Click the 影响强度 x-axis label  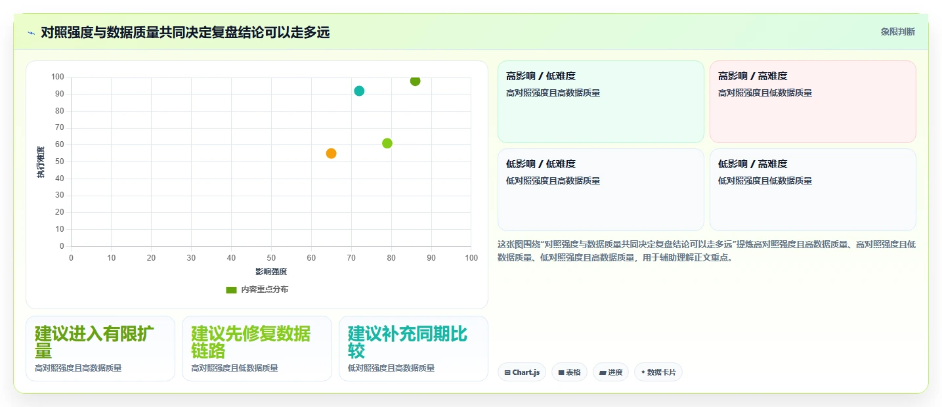pyautogui.click(x=271, y=271)
